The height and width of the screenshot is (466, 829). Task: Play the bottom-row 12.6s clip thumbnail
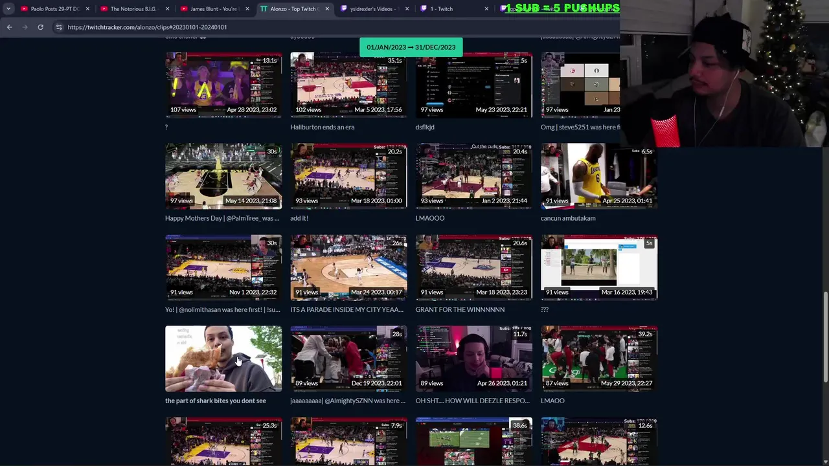[x=599, y=441]
